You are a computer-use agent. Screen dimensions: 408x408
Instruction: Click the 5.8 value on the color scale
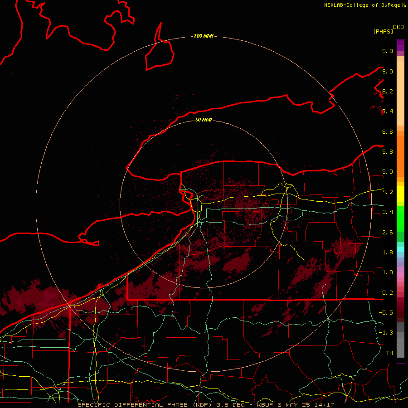(x=388, y=151)
